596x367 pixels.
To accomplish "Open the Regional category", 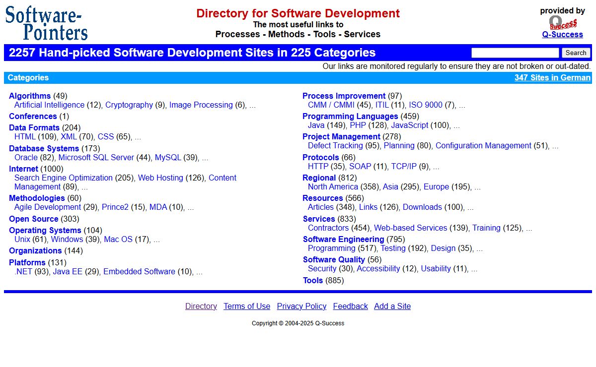I will point(319,178).
